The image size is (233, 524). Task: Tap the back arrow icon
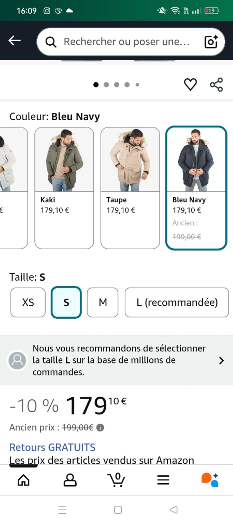[15, 41]
